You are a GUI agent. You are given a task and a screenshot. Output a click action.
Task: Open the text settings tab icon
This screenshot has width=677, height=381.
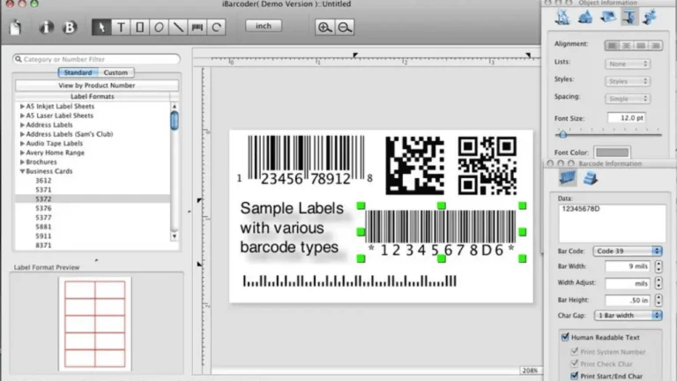(629, 17)
